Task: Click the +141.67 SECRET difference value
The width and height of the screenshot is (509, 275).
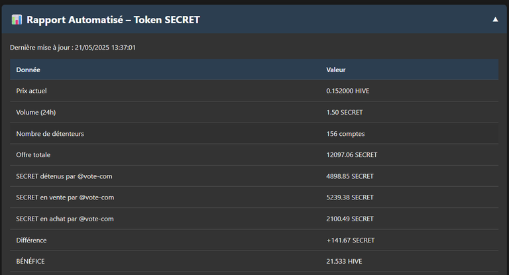Action: pos(351,241)
